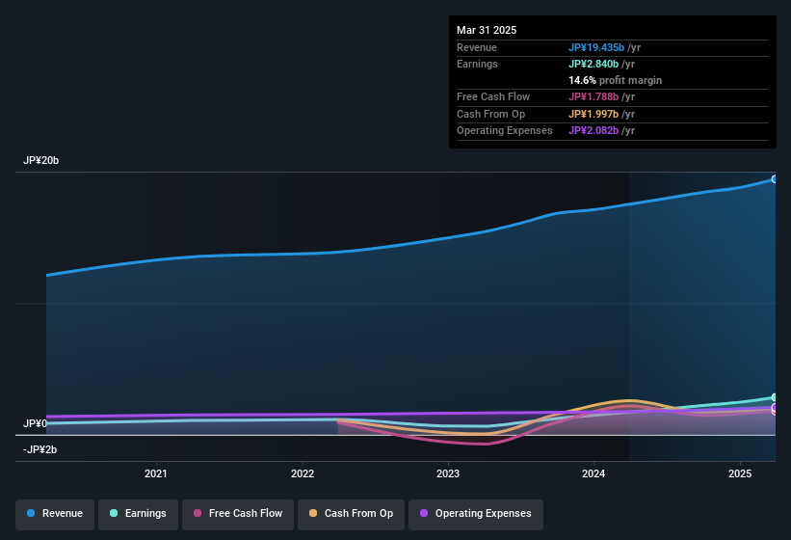Click the Earnings row label in tooltip
Screen dimensions: 791x540
point(477,64)
